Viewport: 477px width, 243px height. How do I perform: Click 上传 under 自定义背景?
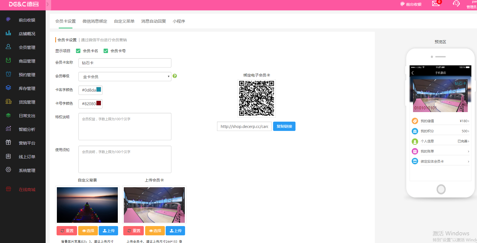point(109,231)
